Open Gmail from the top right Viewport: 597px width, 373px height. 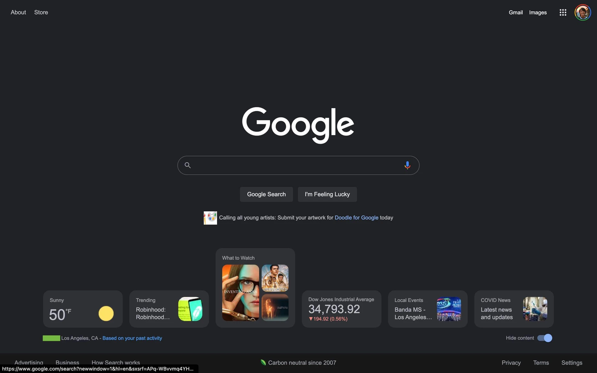pyautogui.click(x=516, y=12)
